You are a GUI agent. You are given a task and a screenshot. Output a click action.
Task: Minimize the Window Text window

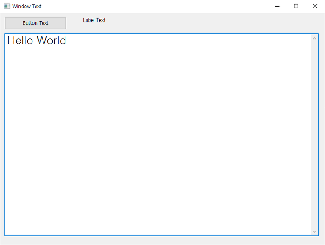point(278,7)
